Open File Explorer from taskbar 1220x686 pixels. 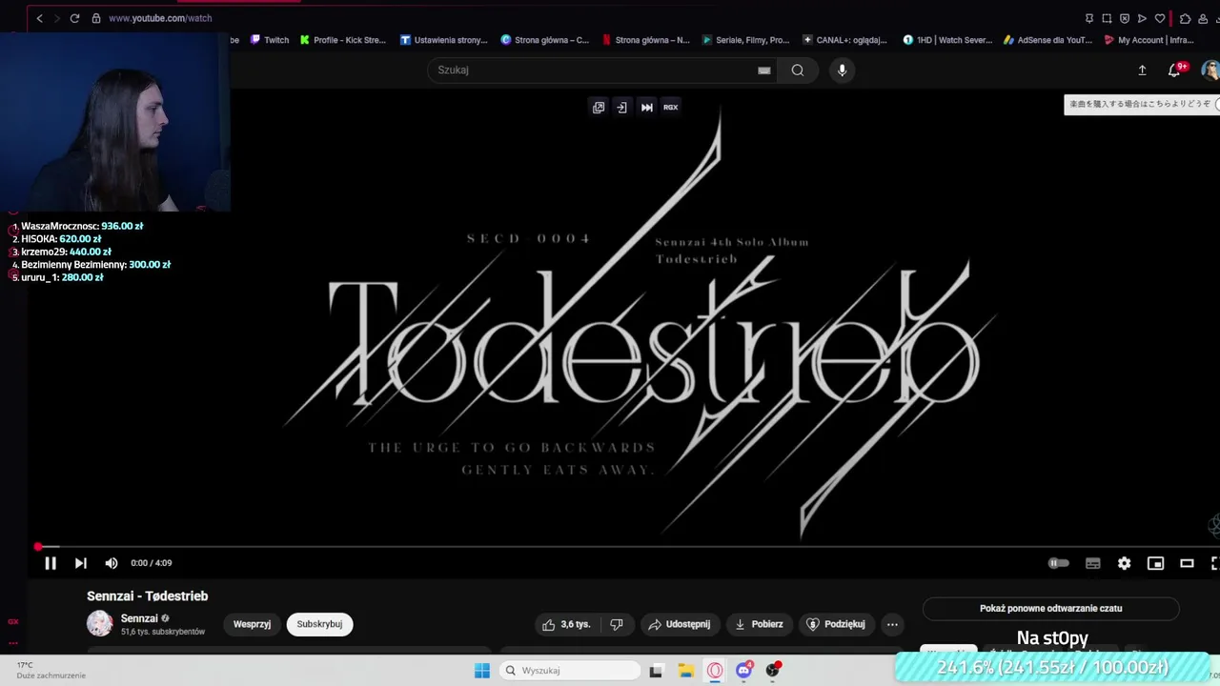685,671
